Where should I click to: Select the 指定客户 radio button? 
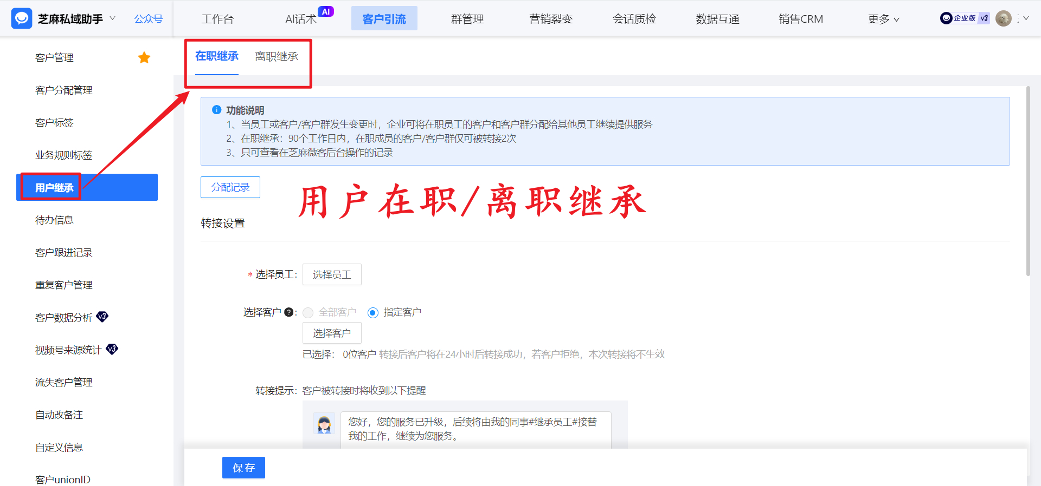(373, 313)
